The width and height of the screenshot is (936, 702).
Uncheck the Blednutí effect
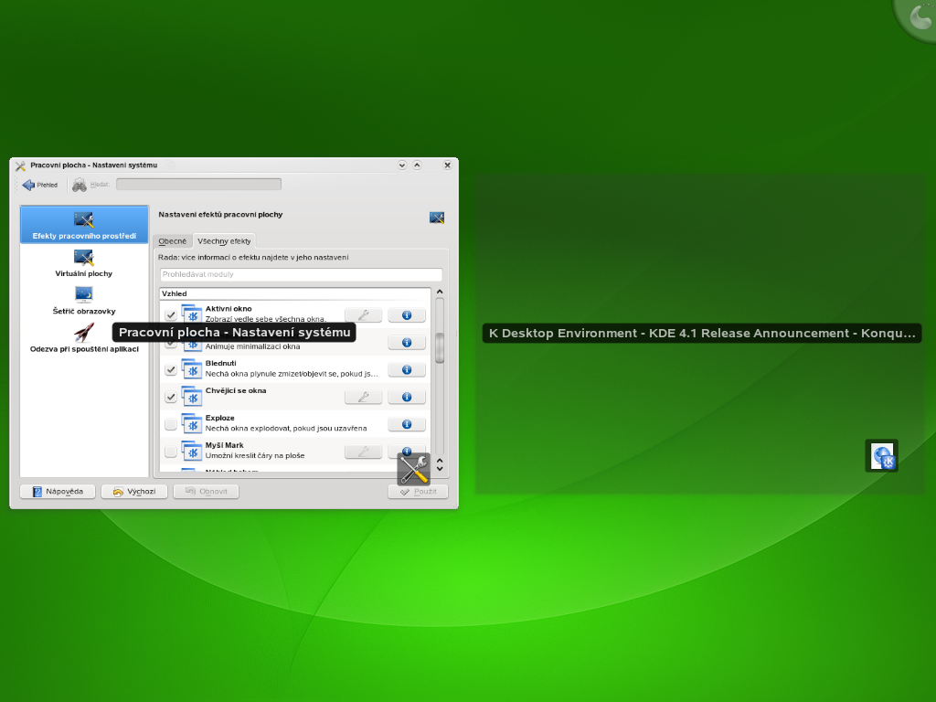[x=171, y=369]
